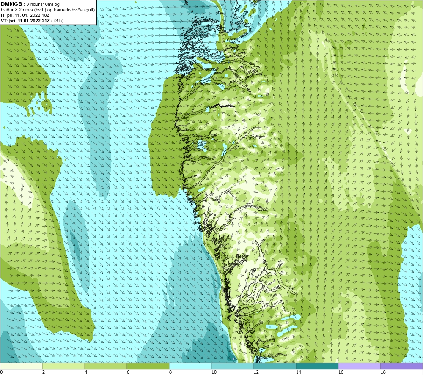The height and width of the screenshot is (375, 423).
Task: Click the "VT: þri. 11.01.2022 21Z" valid time
Action: (x=25, y=21)
